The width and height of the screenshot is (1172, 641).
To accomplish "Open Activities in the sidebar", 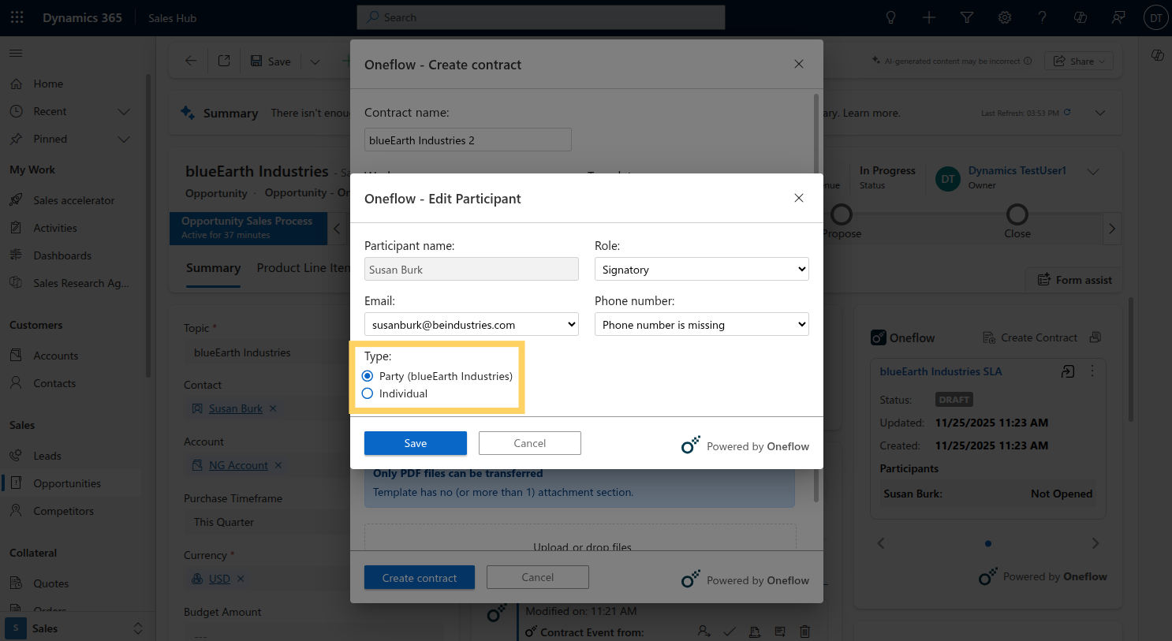I will click(x=55, y=228).
